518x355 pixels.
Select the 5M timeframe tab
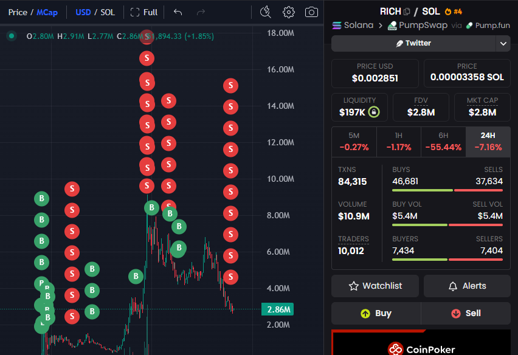354,142
